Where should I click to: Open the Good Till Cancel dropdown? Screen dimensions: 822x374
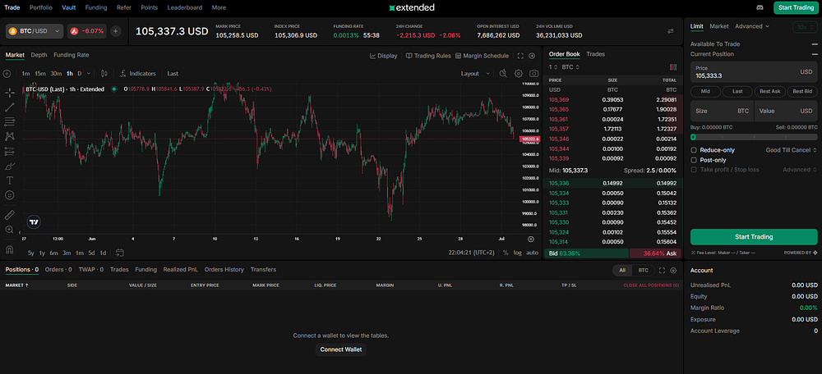[x=791, y=150]
